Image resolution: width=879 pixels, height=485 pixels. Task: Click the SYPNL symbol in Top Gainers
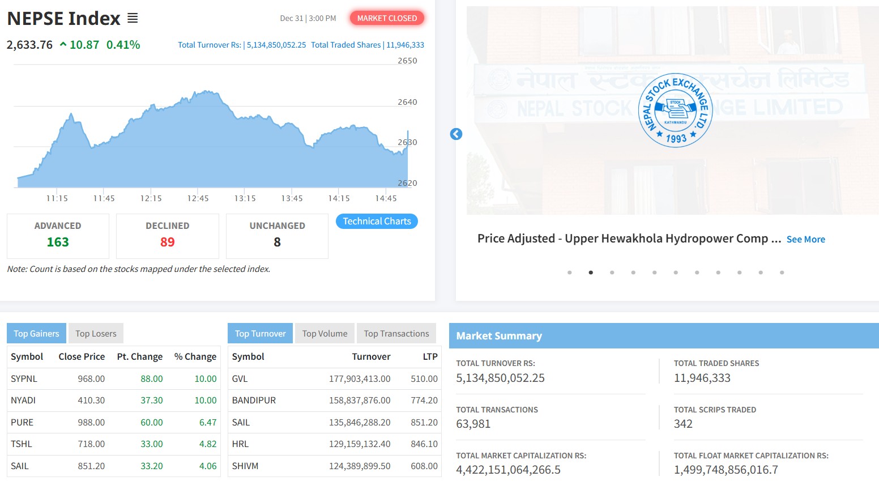point(24,378)
